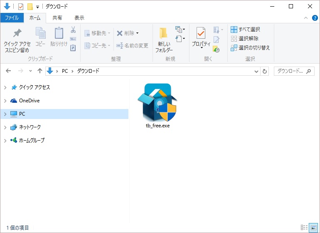Click the Paste shortcut icon
The width and height of the screenshot is (320, 233).
click(73, 48)
